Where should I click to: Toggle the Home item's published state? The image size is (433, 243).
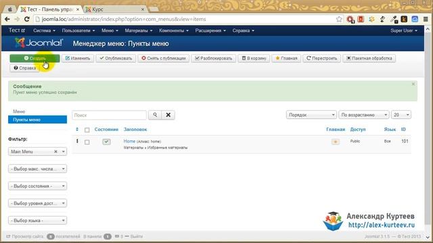pos(106,142)
